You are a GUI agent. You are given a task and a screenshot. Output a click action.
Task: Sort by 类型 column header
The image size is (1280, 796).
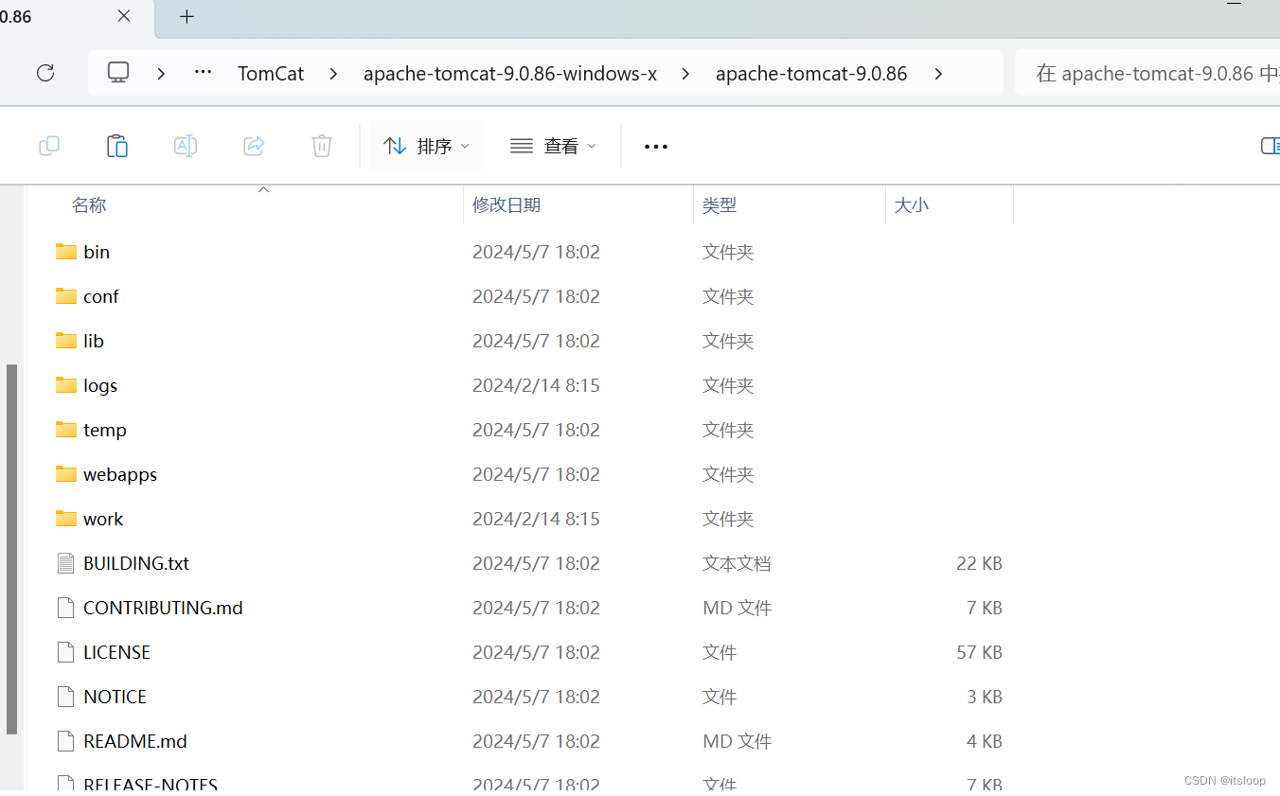coord(720,204)
